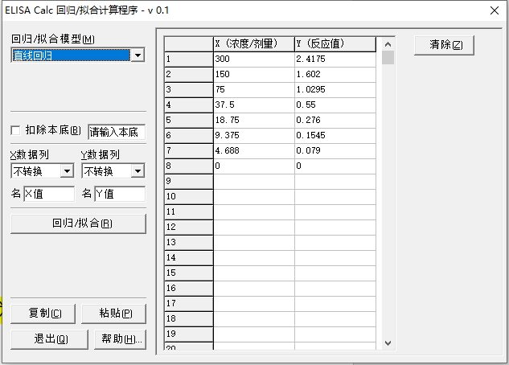Select cell with Y value 0.079
509x365 pixels.
tap(335, 151)
